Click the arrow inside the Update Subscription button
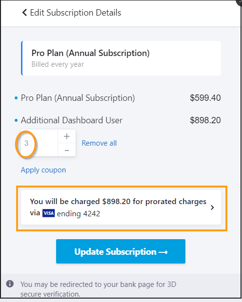 click(x=163, y=252)
